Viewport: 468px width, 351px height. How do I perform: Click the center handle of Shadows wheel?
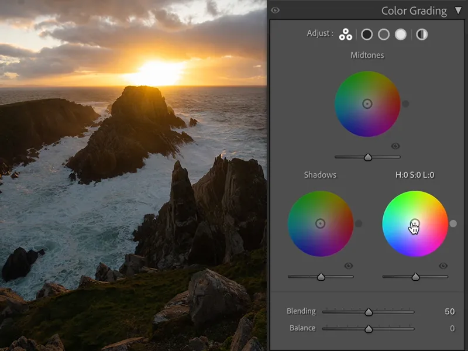pyautogui.click(x=320, y=223)
